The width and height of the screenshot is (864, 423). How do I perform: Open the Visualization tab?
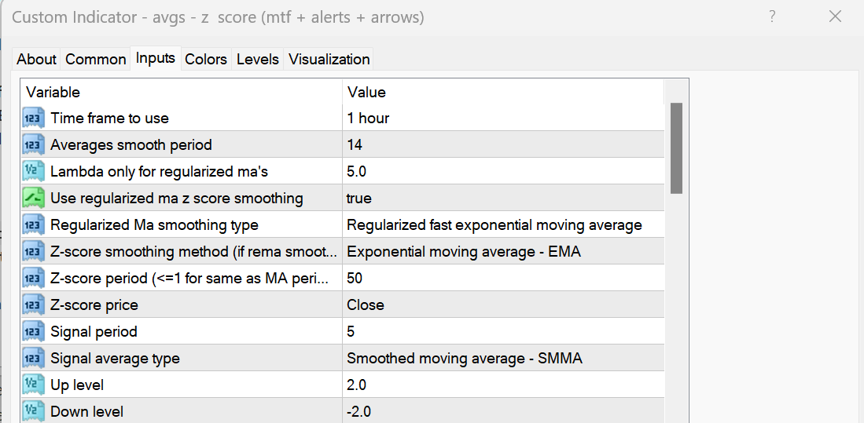tap(329, 60)
